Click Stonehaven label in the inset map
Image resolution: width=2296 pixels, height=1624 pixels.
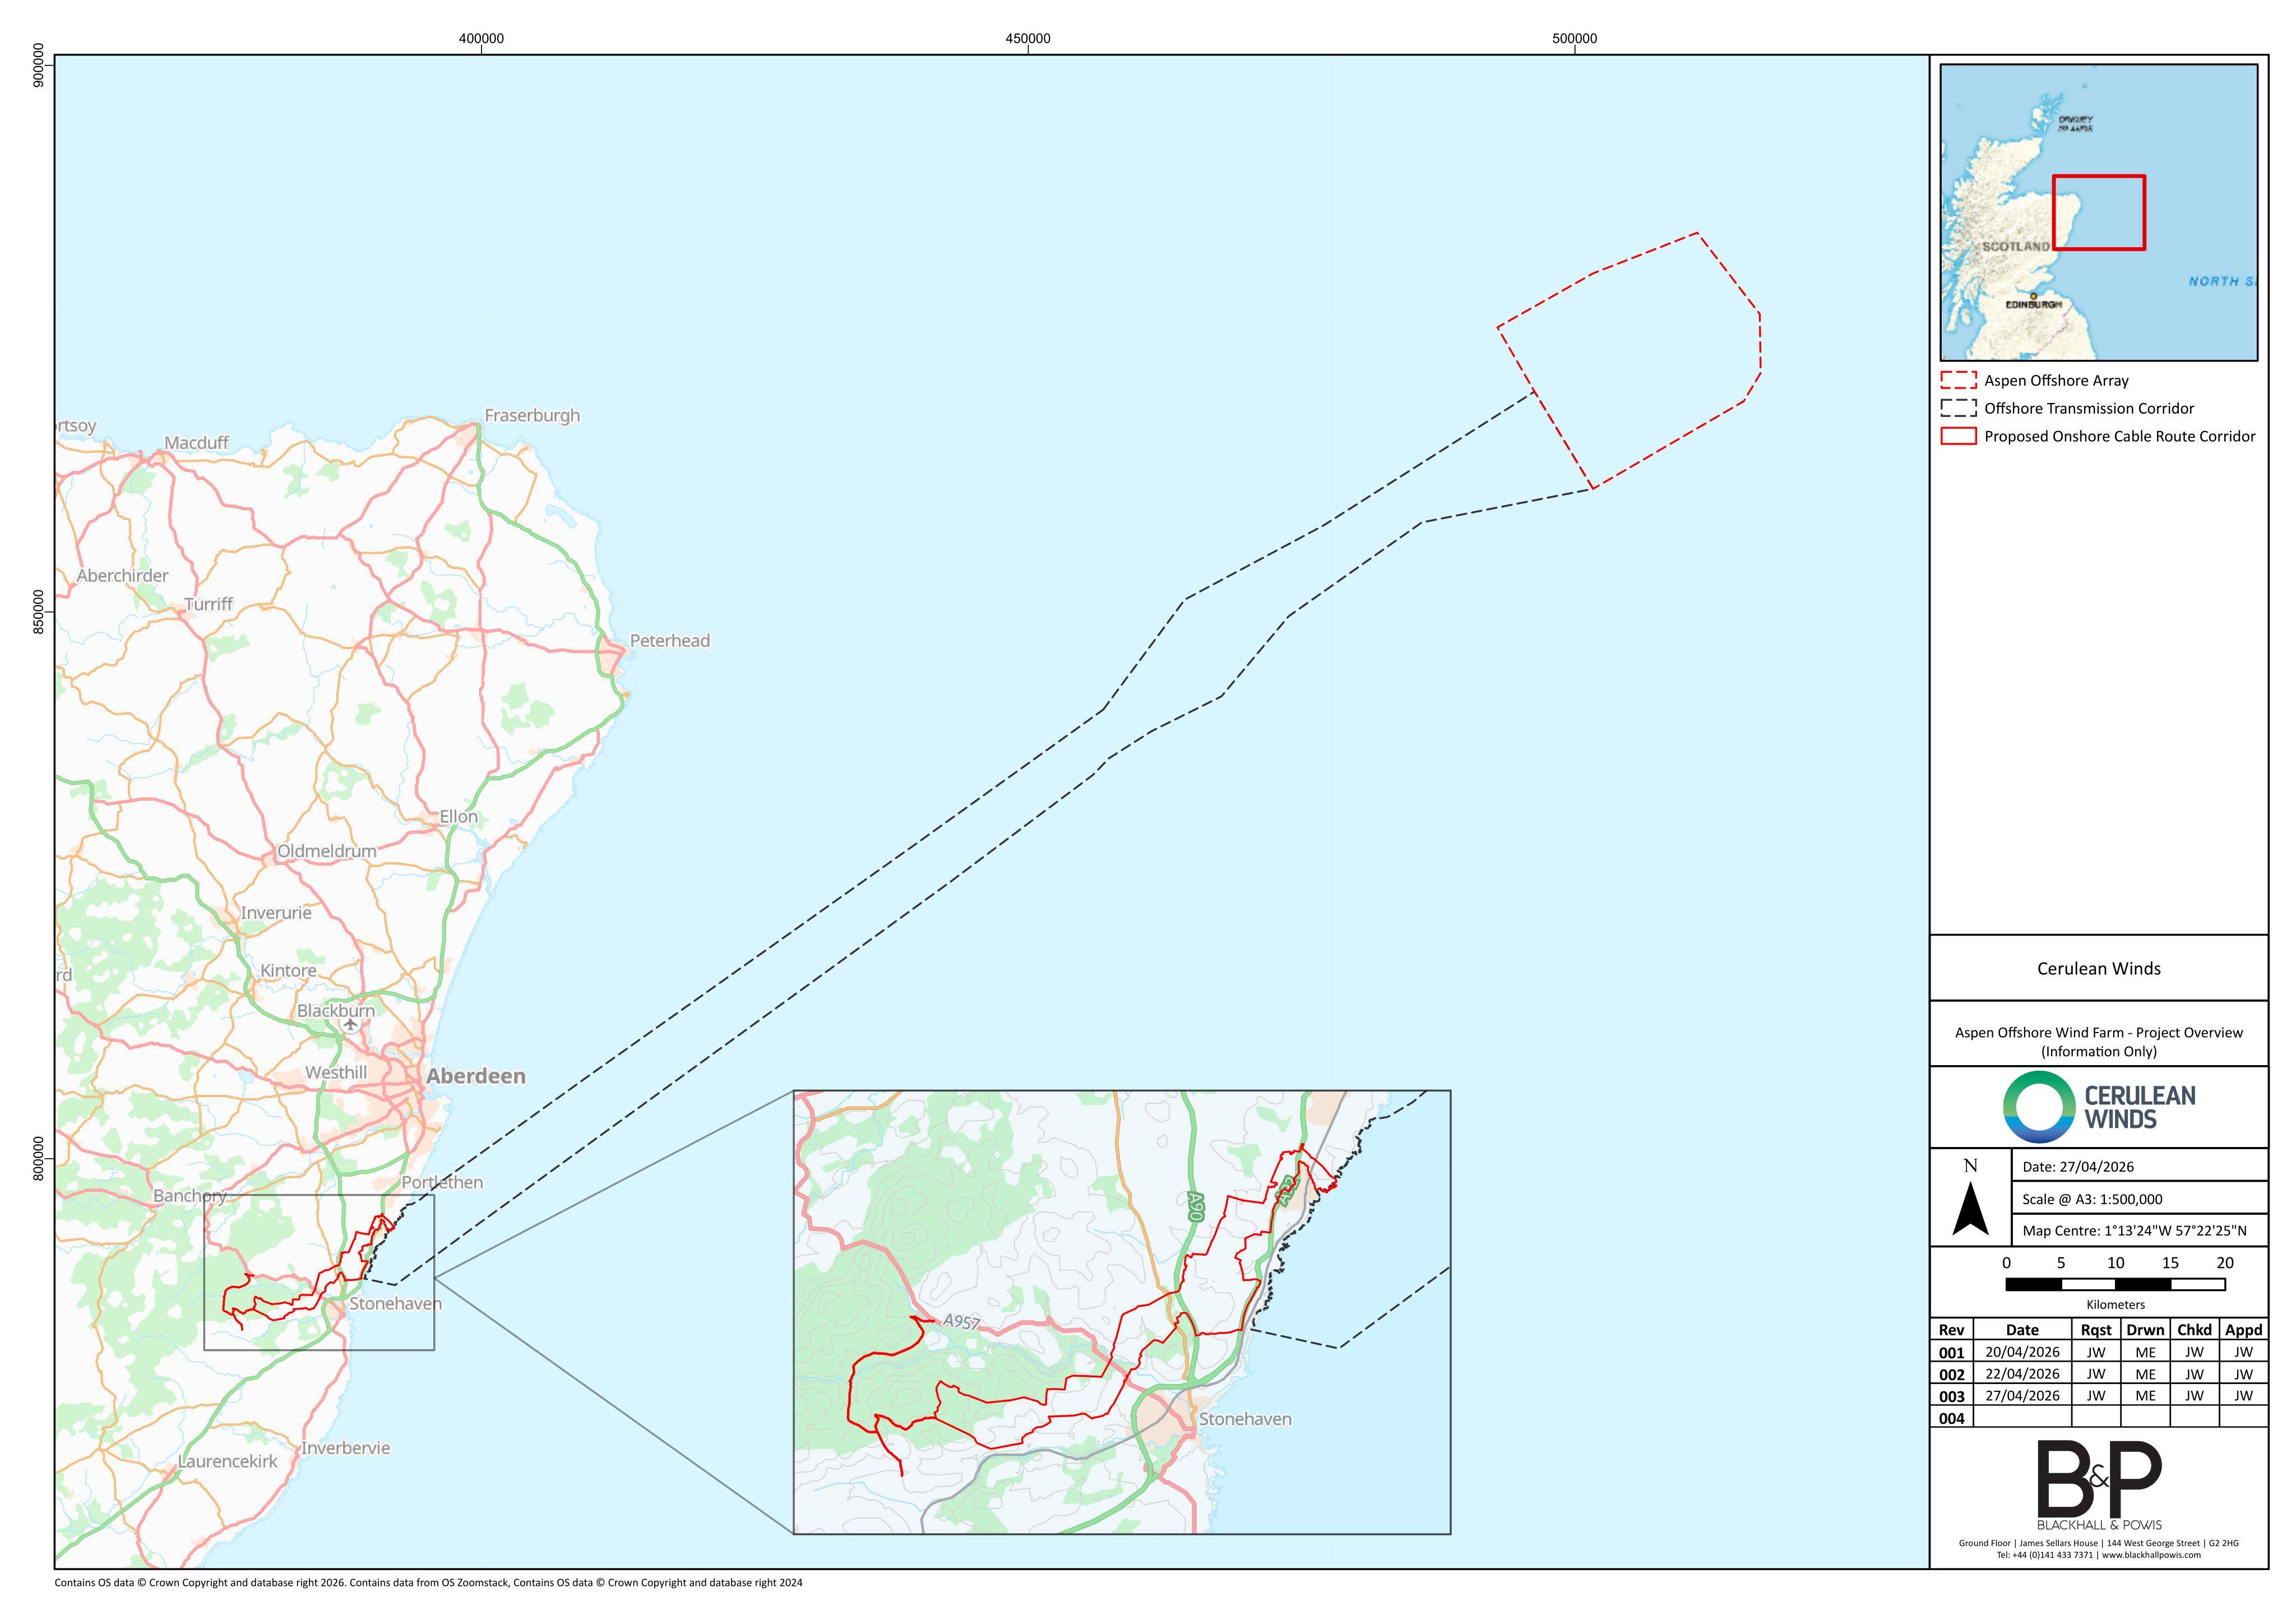tap(1245, 1419)
